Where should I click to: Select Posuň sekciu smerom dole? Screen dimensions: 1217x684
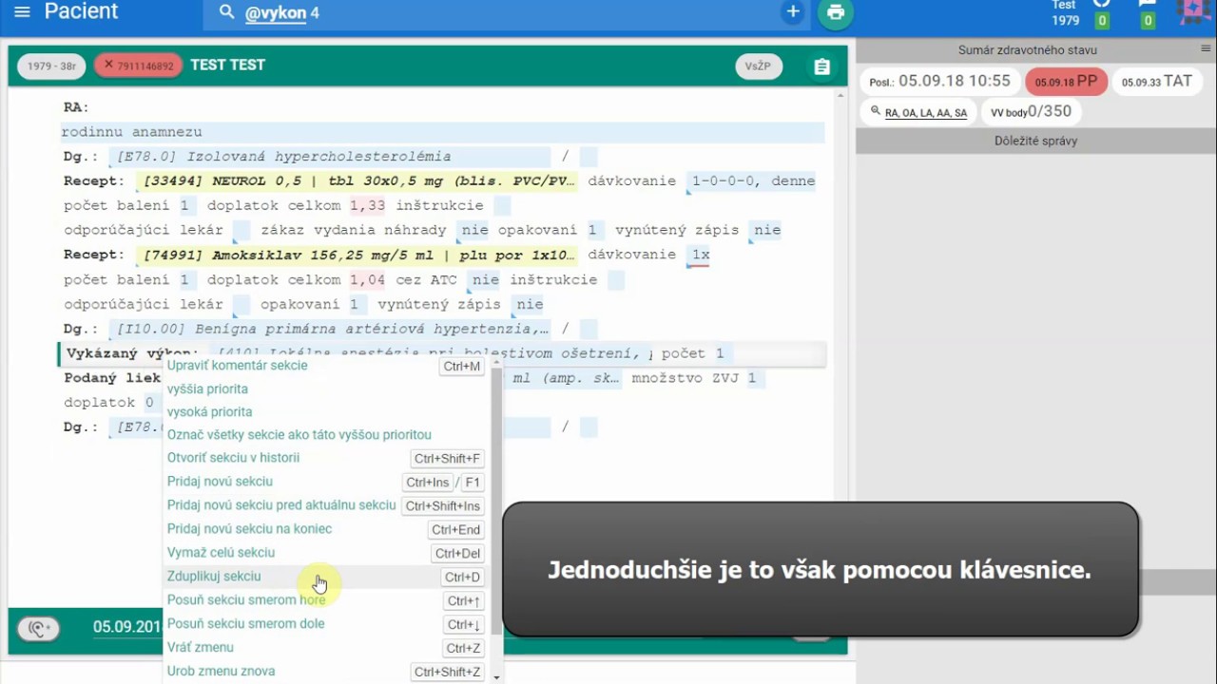[x=327, y=624]
